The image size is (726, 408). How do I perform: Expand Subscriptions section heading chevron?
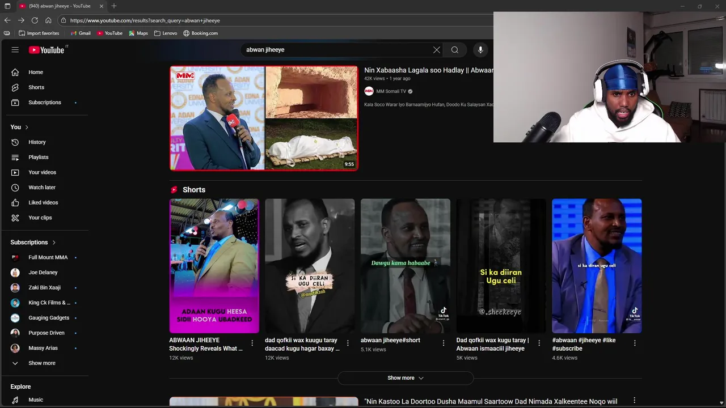point(54,243)
